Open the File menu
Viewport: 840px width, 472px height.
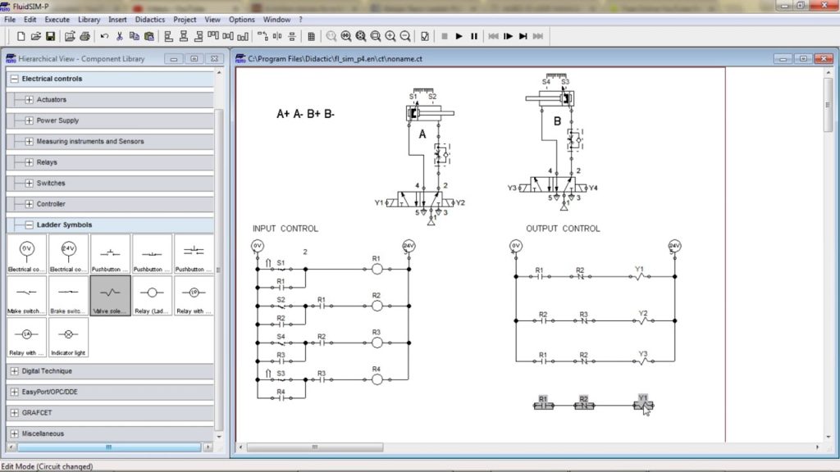coord(10,20)
